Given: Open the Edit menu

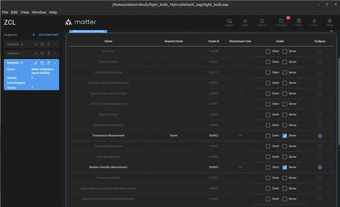Looking at the screenshot, I should click(x=14, y=12).
